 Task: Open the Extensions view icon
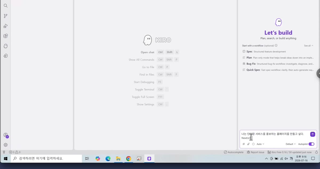click(x=6, y=36)
